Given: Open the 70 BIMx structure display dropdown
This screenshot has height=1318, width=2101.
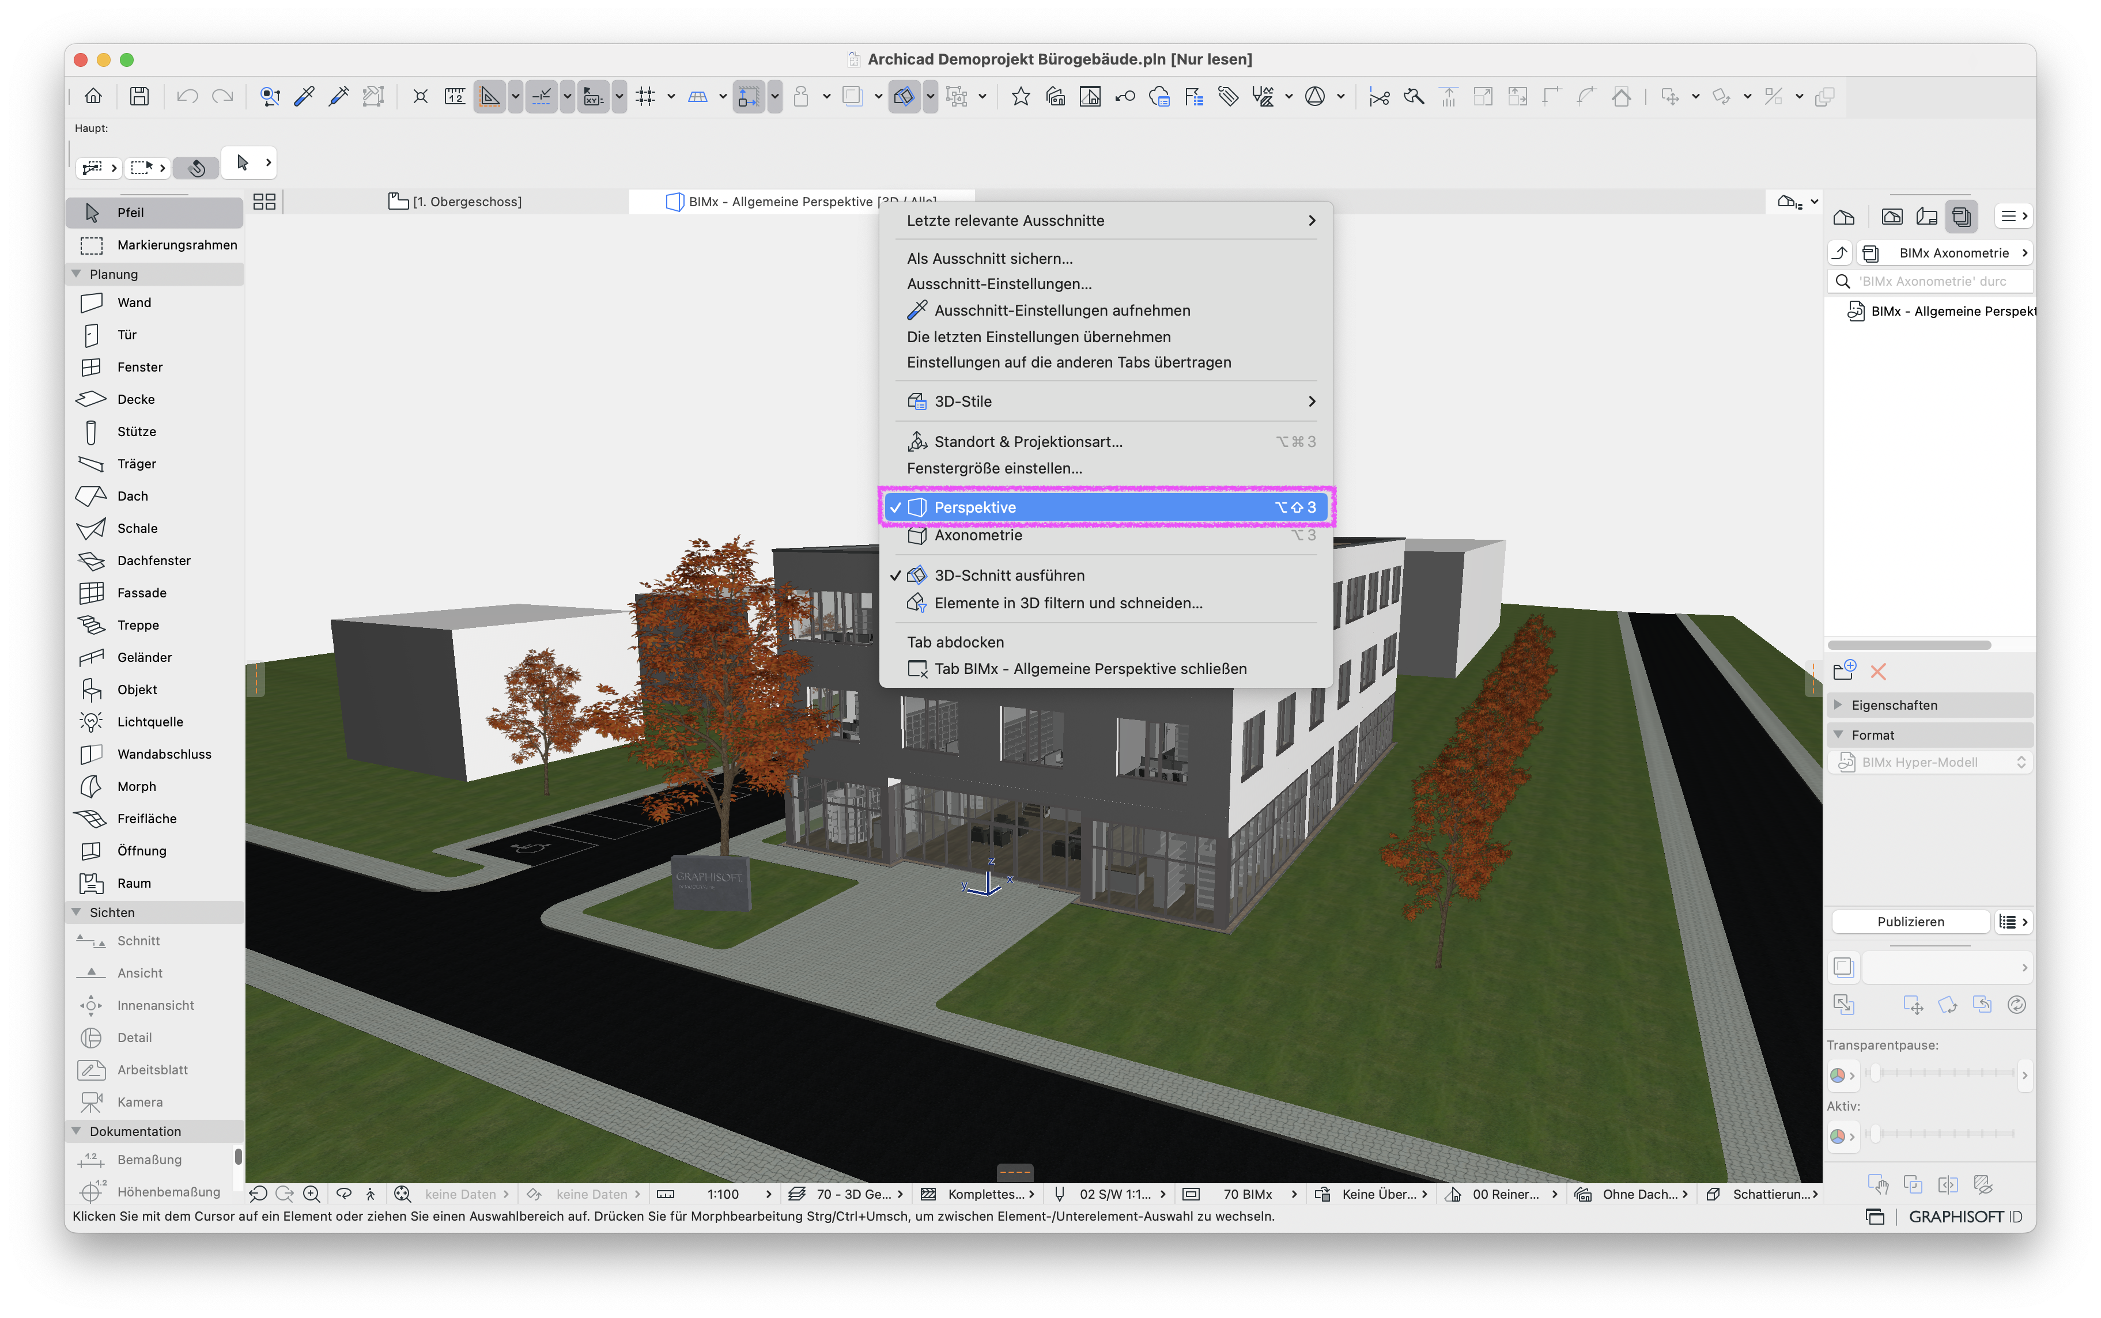Looking at the screenshot, I should point(1241,1194).
